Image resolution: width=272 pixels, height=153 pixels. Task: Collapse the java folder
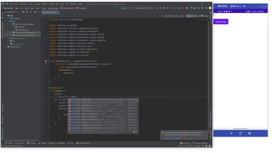coord(8,21)
